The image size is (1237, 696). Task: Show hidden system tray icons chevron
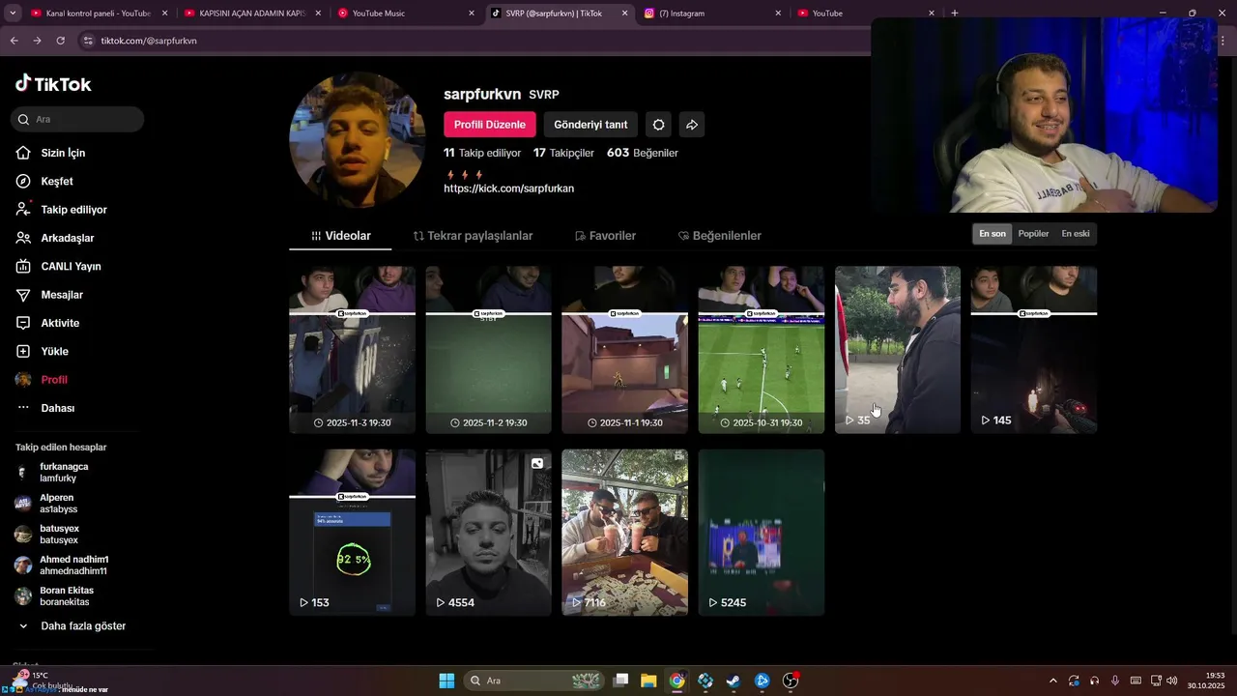pyautogui.click(x=1053, y=681)
